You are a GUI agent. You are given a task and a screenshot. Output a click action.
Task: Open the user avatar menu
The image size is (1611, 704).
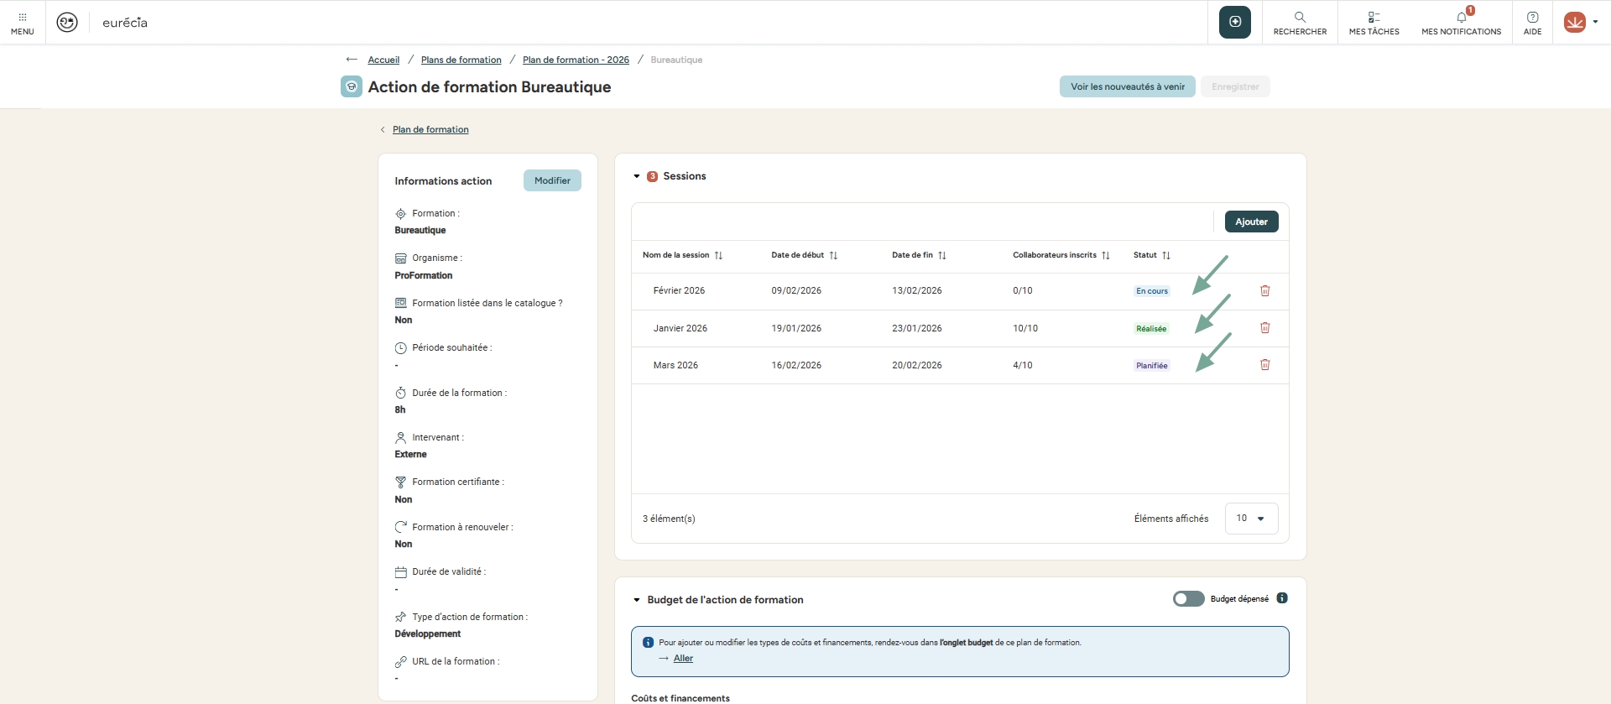point(1579,23)
